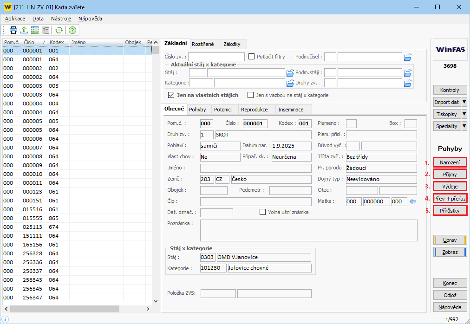The width and height of the screenshot is (470, 324).
Task: Open folder lookup next to Stáj field
Action: click(x=290, y=73)
